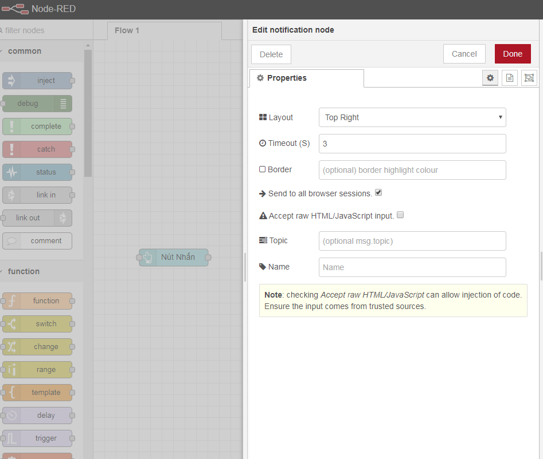Image resolution: width=543 pixels, height=459 pixels.
Task: Select the template node in palette
Action: [x=37, y=392]
